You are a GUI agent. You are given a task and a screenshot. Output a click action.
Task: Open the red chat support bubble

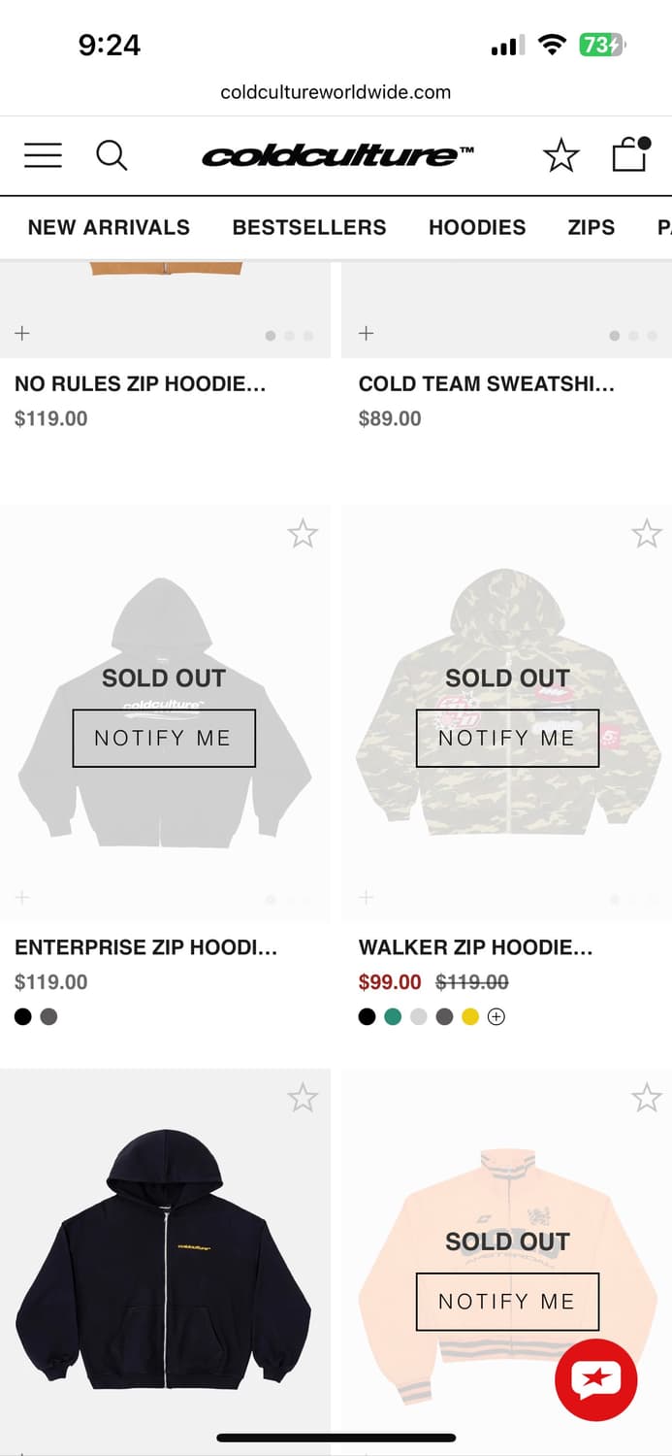pyautogui.click(x=595, y=1379)
